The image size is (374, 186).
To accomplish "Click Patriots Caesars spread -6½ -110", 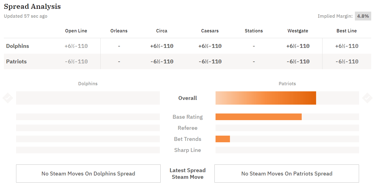I will click(x=210, y=61).
